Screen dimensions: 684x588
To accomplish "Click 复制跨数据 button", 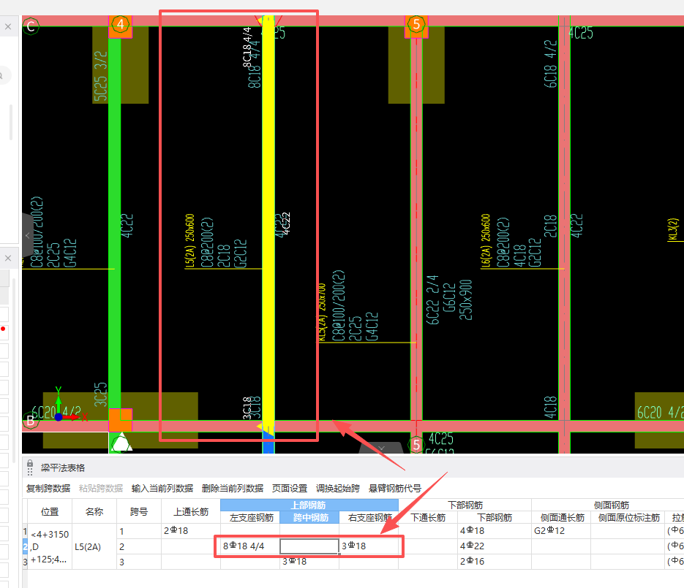I will 48,488.
